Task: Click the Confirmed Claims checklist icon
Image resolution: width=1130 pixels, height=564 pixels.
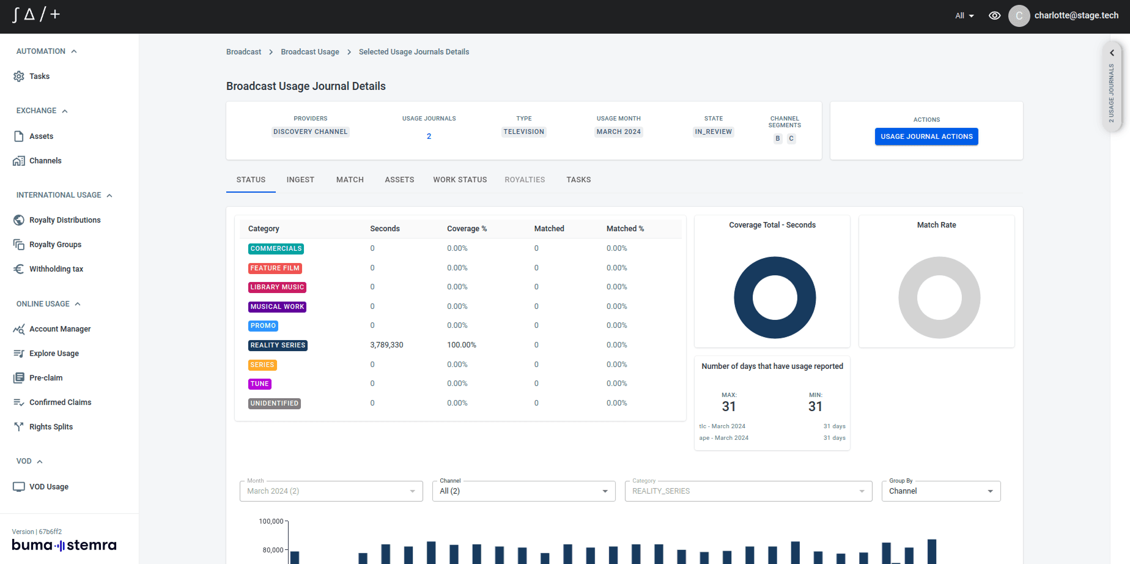Action: pyautogui.click(x=19, y=403)
